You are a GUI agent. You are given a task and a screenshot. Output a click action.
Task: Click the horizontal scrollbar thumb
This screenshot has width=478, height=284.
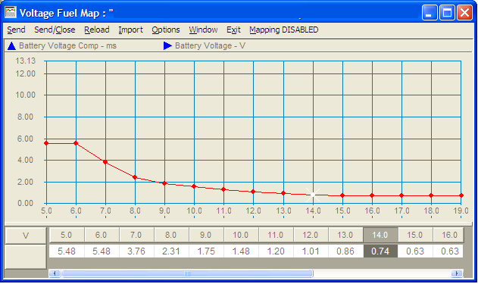pyautogui.click(x=187, y=273)
